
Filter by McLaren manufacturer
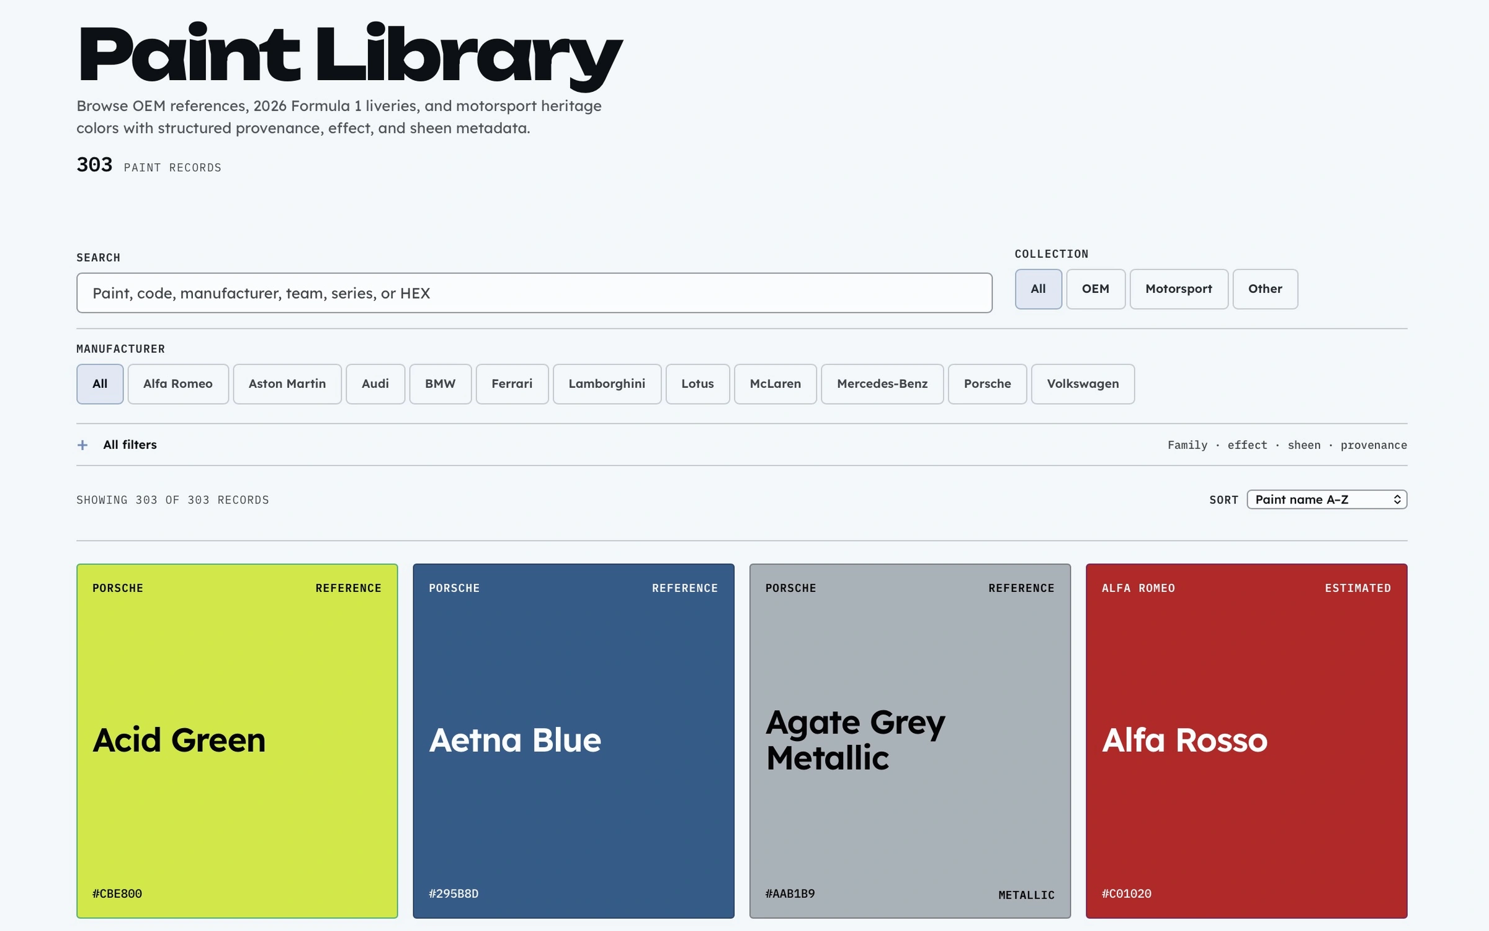tap(775, 384)
